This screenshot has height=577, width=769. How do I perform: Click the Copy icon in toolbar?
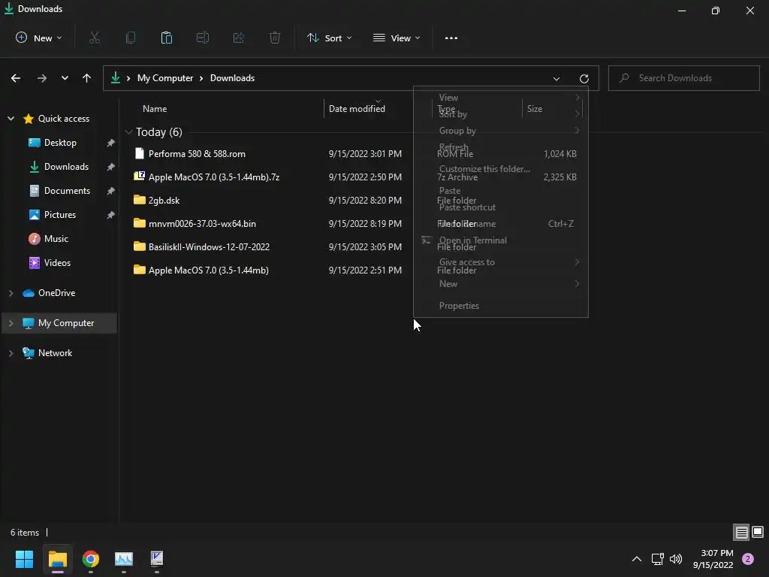[x=131, y=38]
